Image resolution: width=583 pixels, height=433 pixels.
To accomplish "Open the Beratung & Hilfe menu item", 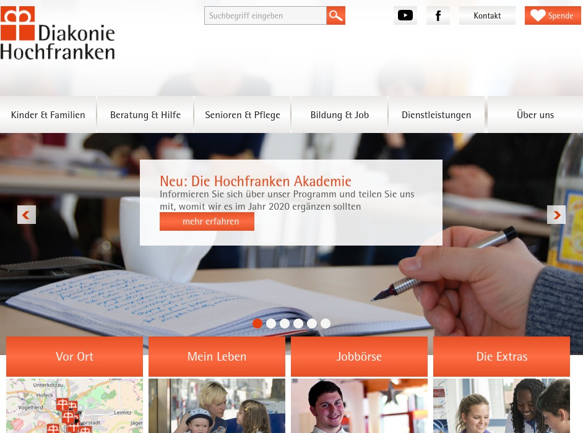I will point(145,115).
